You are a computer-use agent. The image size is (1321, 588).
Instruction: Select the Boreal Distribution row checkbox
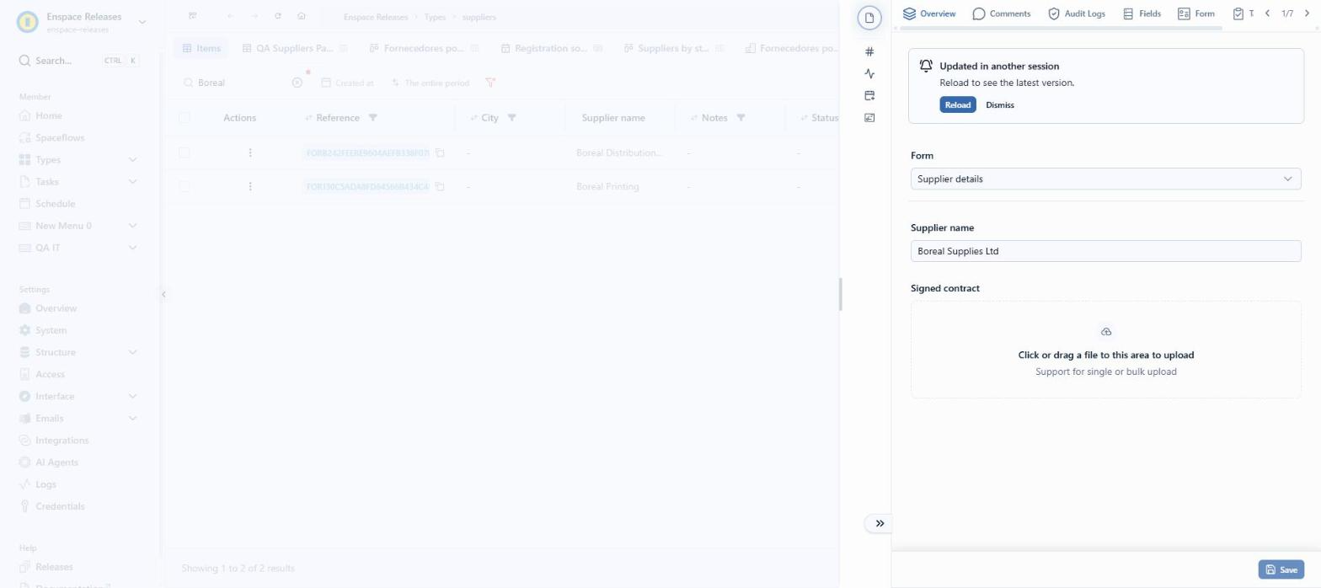pyautogui.click(x=185, y=152)
